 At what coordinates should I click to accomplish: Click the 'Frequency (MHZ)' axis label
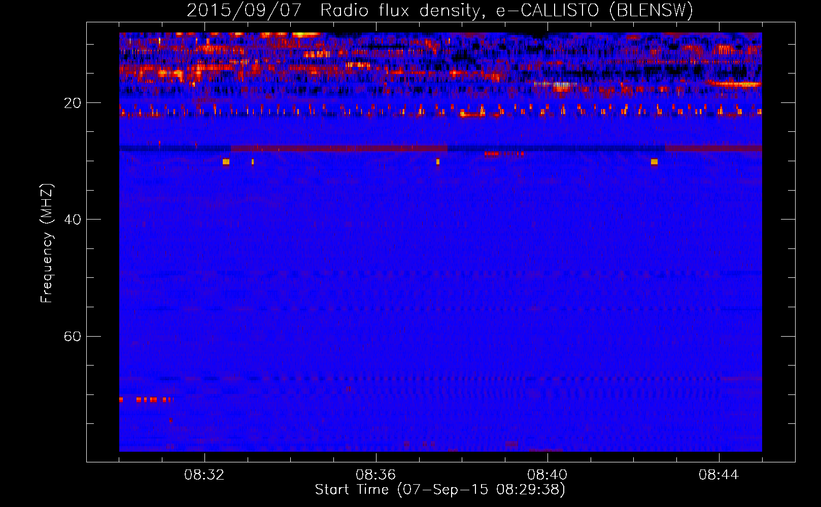(x=47, y=243)
